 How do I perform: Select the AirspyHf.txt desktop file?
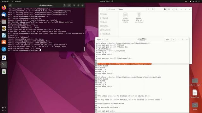coord(195,94)
